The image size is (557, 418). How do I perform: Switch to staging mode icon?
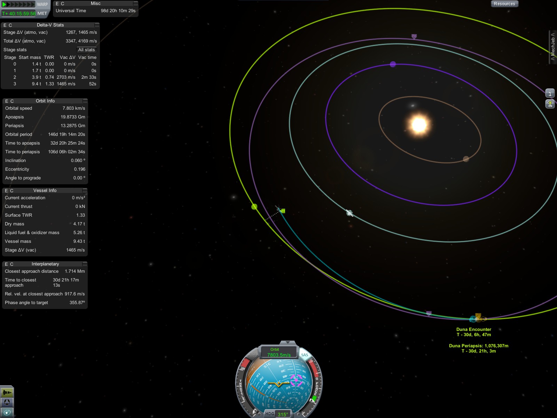point(7,393)
